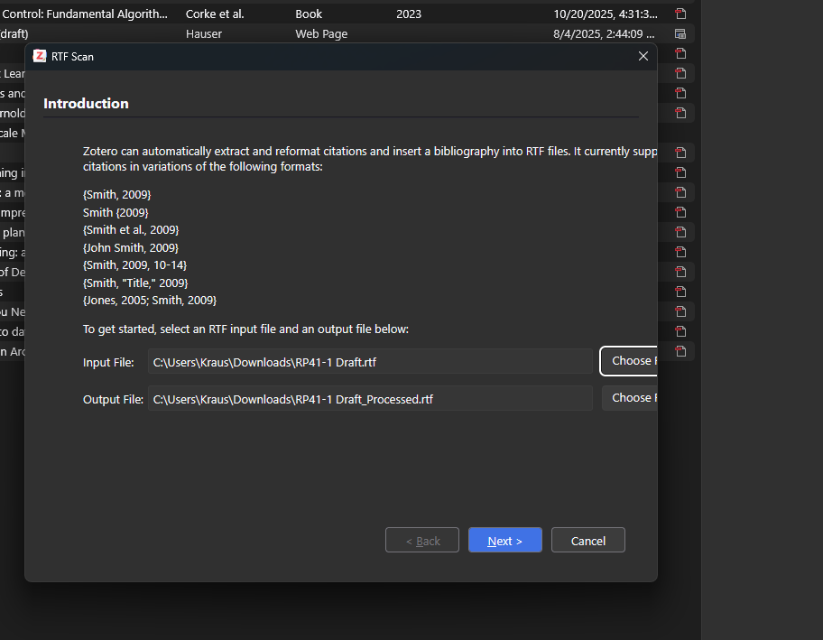Click the PDF icon in the row showing 'u Ne'

(680, 311)
